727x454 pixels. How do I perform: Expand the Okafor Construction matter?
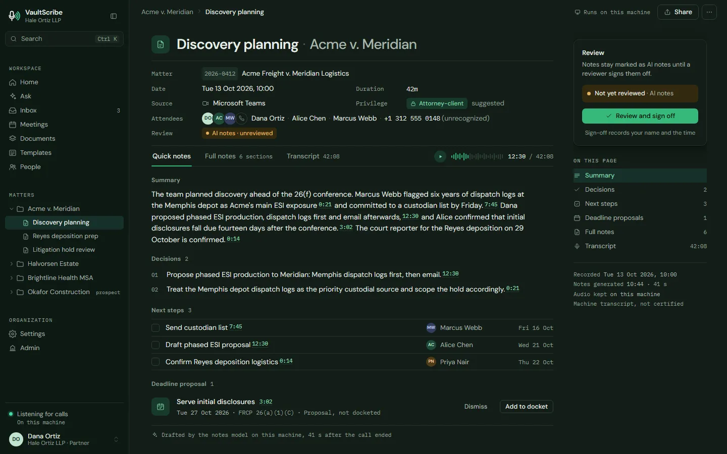(x=12, y=292)
